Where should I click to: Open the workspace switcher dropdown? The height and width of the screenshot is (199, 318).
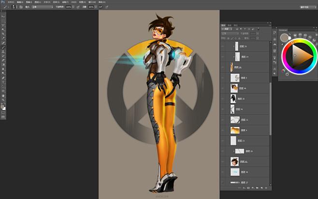[308, 7]
